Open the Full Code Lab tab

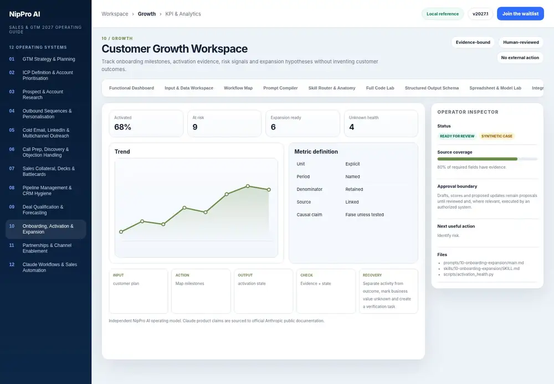(380, 88)
